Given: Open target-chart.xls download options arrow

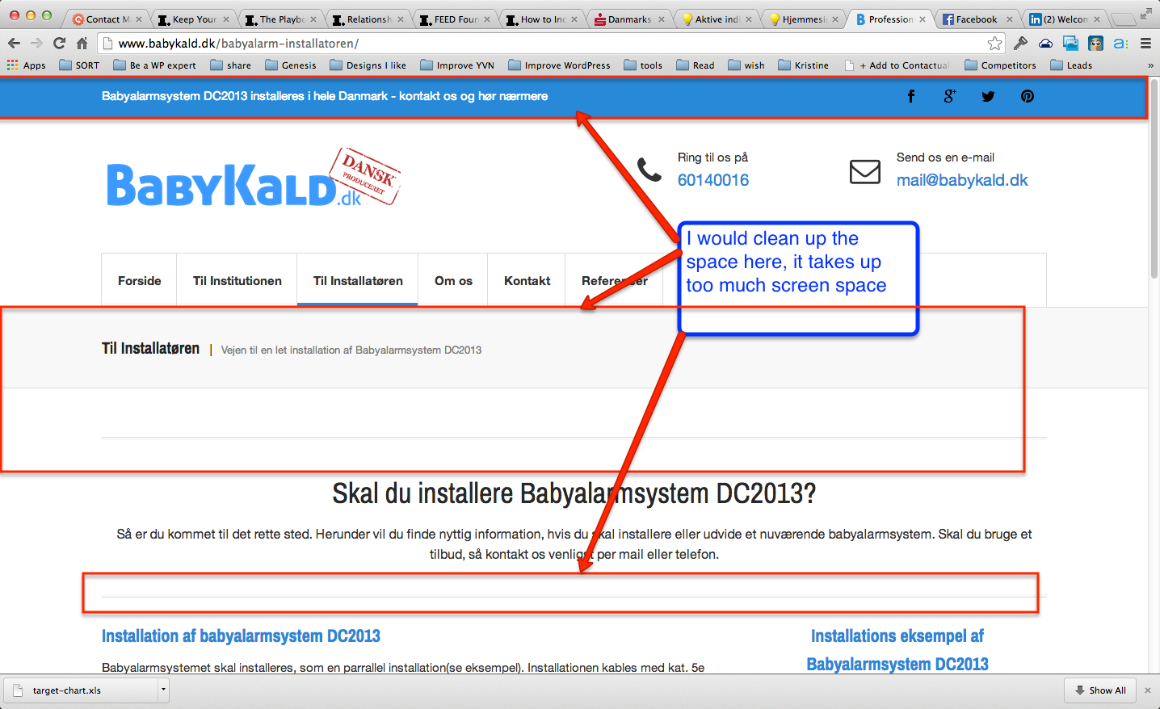Looking at the screenshot, I should click(163, 690).
